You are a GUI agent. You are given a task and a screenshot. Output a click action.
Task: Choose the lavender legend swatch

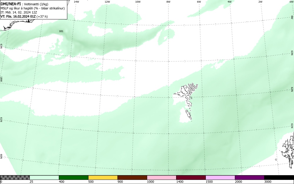coord(220,178)
